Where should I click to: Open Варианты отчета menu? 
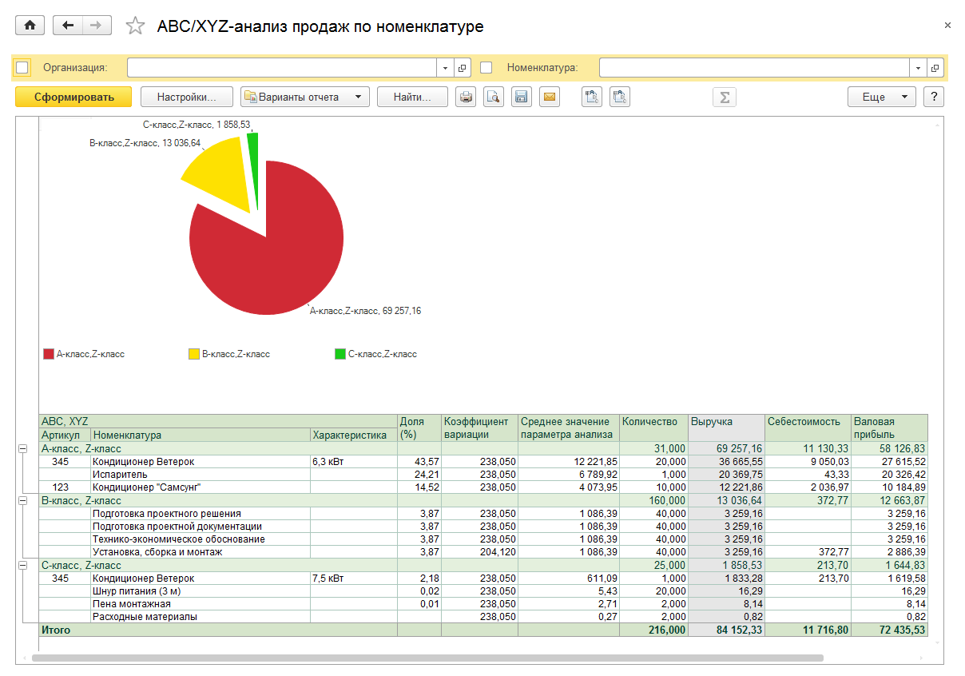click(305, 97)
